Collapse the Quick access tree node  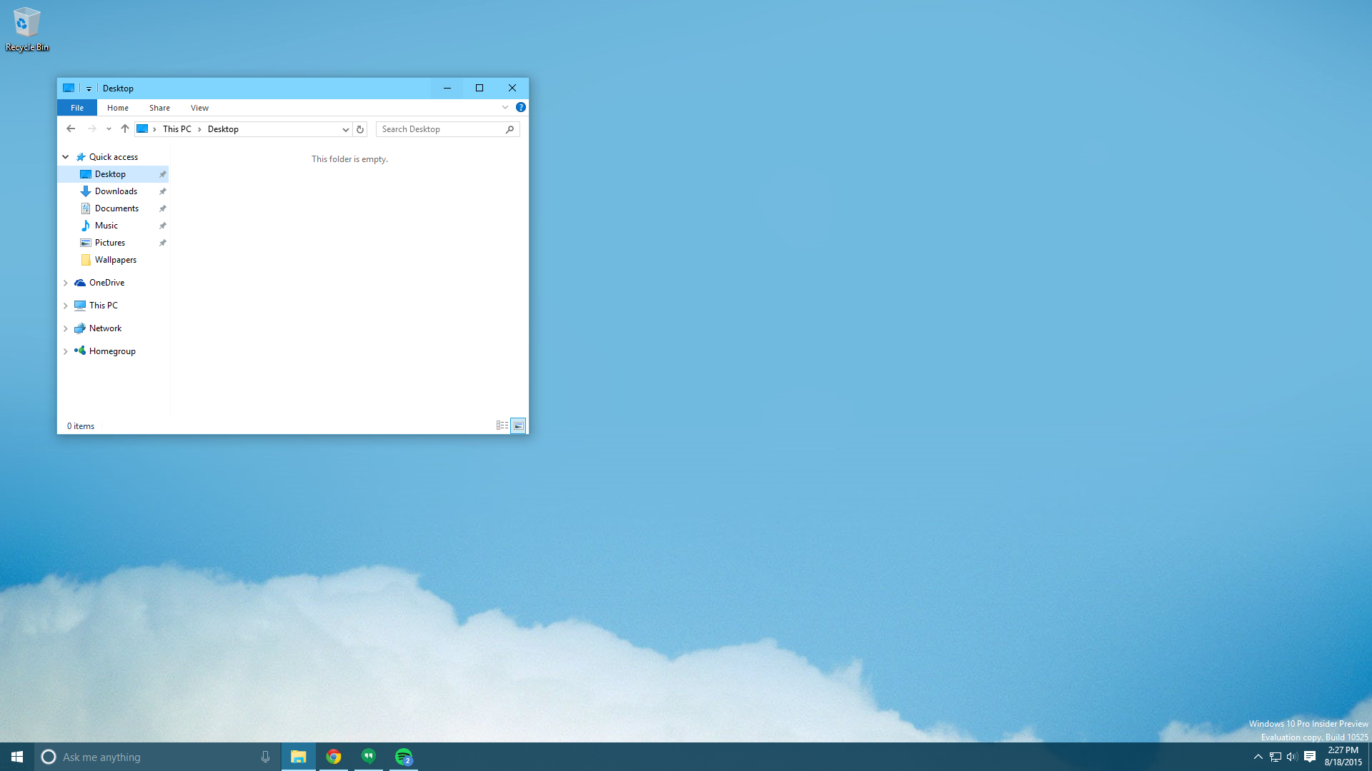tap(65, 156)
